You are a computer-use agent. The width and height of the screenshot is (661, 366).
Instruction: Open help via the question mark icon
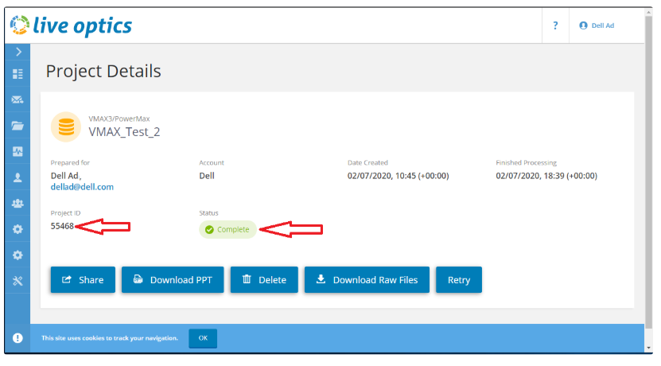[555, 25]
